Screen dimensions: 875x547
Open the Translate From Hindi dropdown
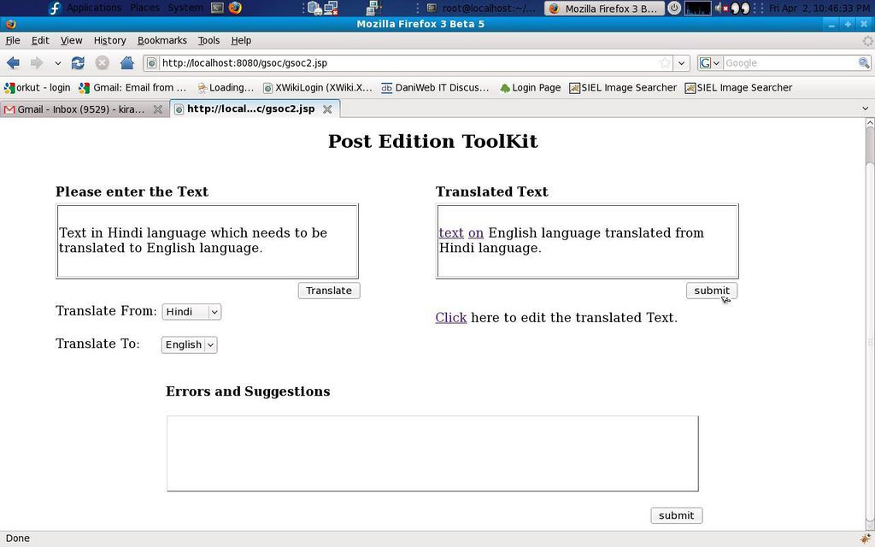[x=191, y=312]
